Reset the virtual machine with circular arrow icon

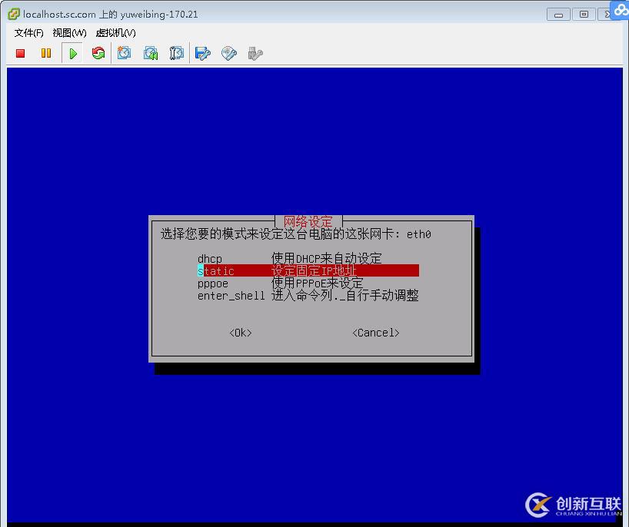[98, 53]
